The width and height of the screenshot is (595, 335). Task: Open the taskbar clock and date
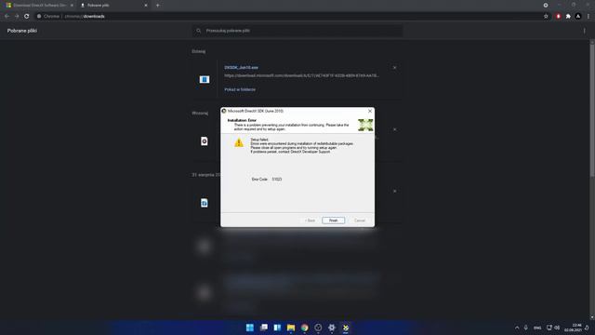pyautogui.click(x=573, y=328)
